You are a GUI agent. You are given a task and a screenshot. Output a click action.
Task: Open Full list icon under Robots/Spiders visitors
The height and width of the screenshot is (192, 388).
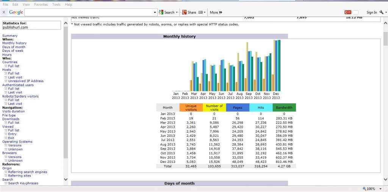pos(6,100)
